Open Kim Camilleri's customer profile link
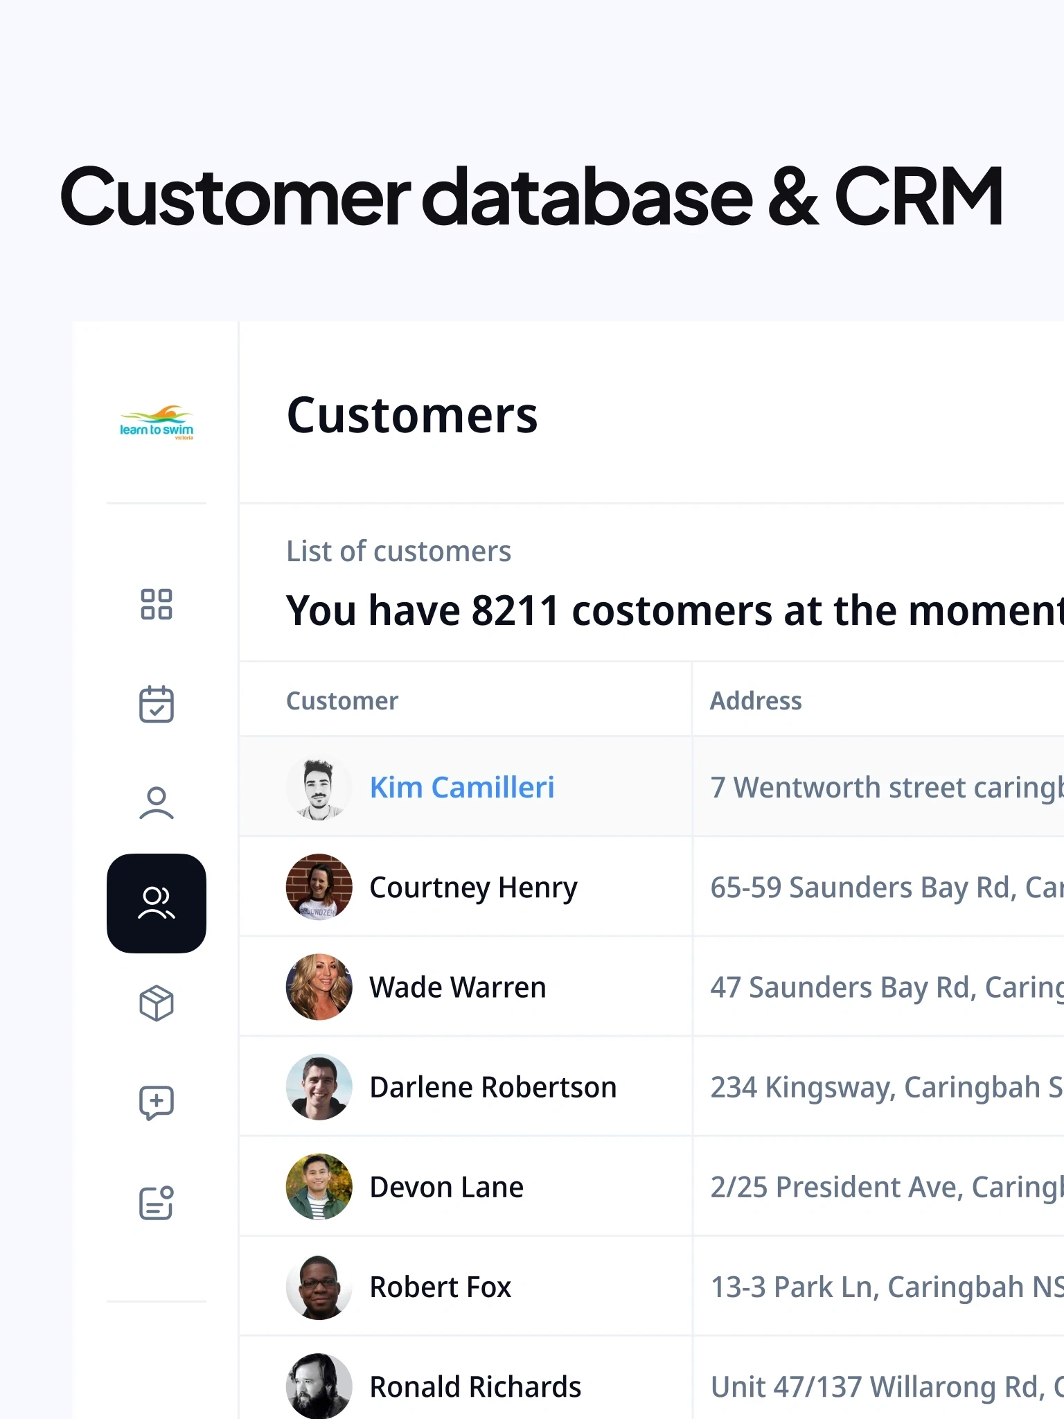 [x=462, y=788]
